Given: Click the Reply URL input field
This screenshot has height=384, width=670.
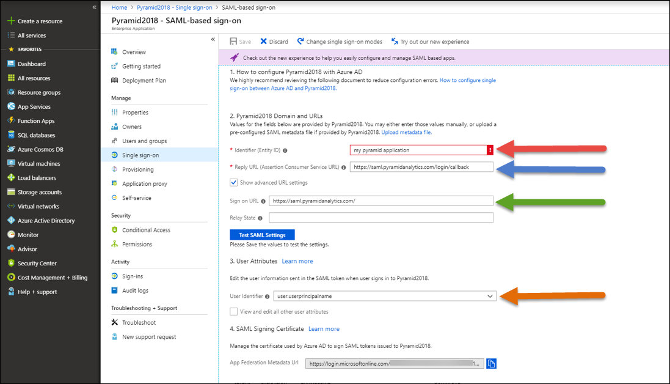Looking at the screenshot, I should 421,167.
